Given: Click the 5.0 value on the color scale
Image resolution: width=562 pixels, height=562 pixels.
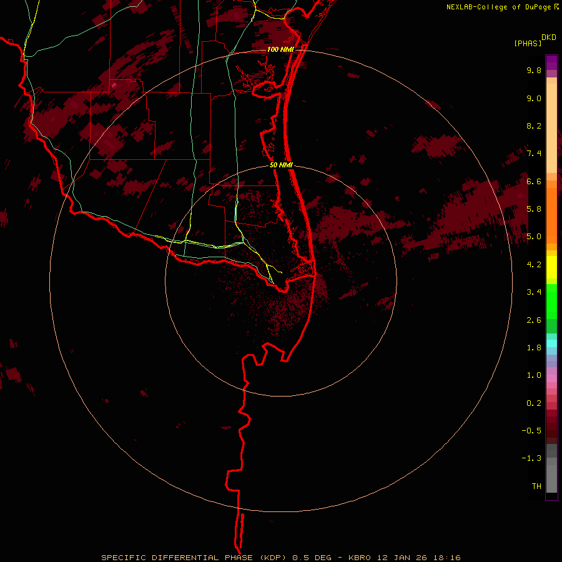Looking at the screenshot, I should point(534,237).
